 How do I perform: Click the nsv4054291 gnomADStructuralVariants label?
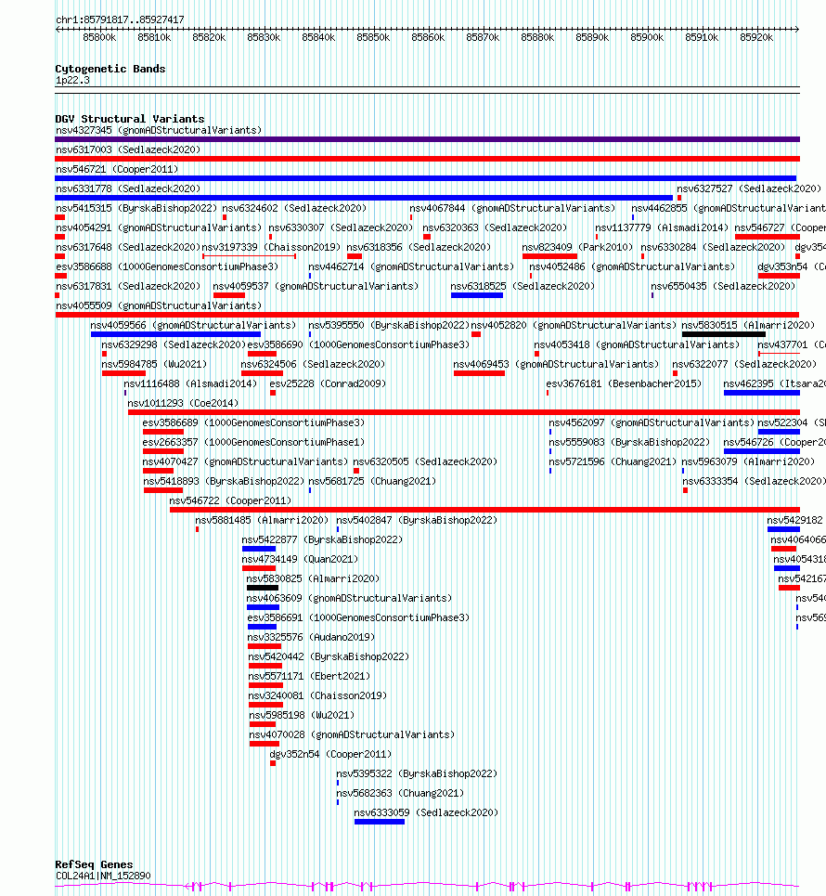pos(158,227)
